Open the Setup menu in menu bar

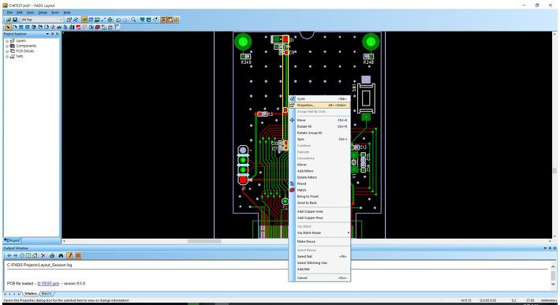tap(43, 13)
